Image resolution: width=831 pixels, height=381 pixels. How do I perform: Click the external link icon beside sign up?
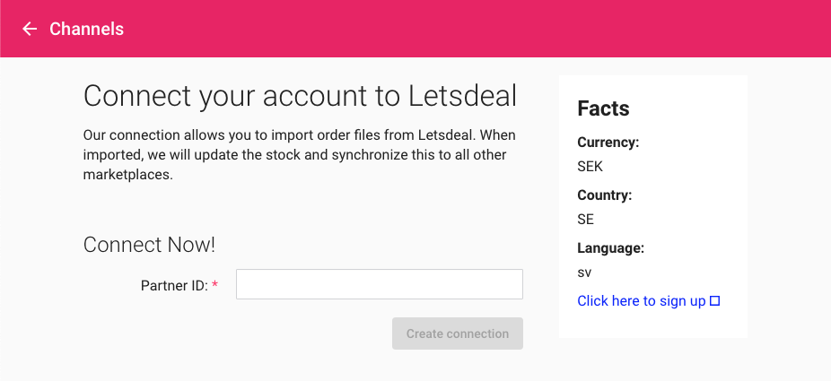point(715,301)
